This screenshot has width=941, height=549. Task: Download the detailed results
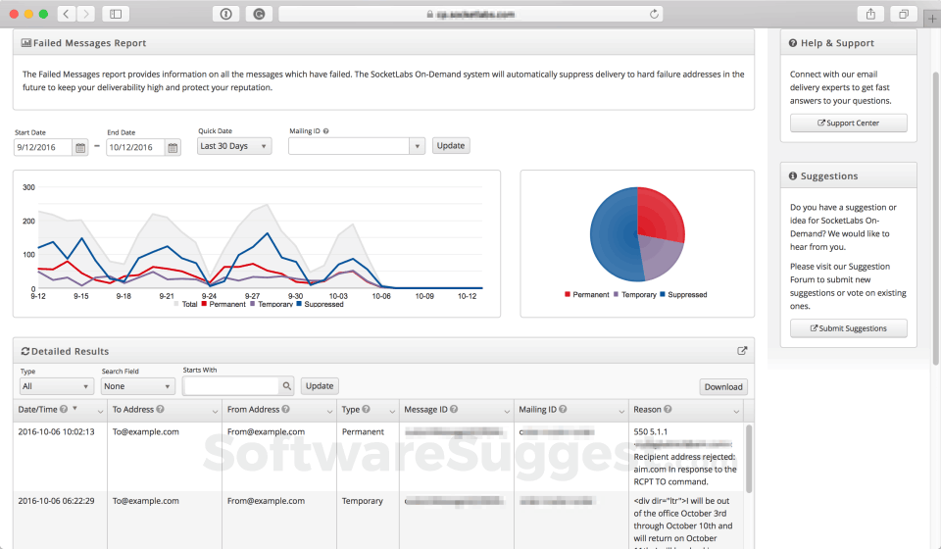click(x=723, y=387)
